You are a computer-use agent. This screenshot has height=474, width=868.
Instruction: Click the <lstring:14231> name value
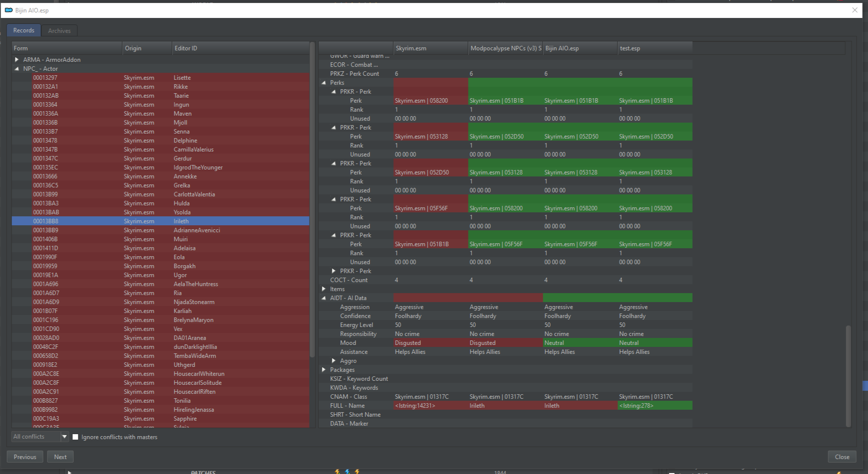click(415, 406)
